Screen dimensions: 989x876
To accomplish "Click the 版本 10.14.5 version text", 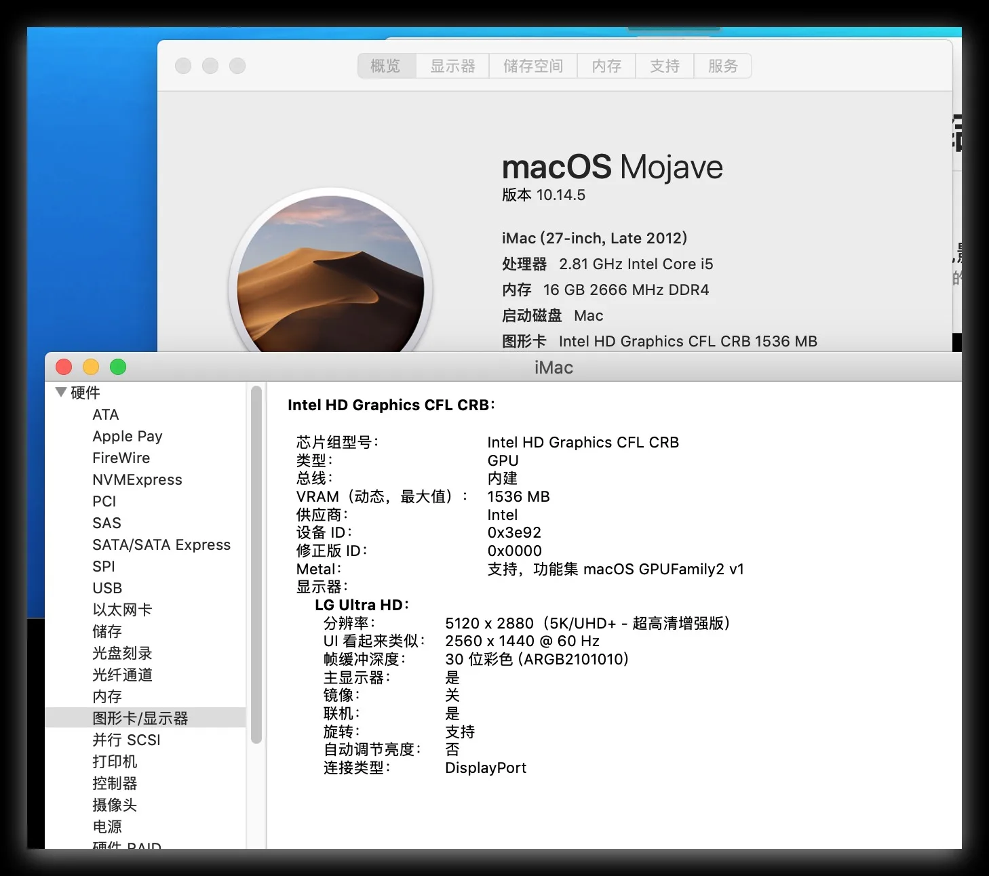I will [x=543, y=195].
